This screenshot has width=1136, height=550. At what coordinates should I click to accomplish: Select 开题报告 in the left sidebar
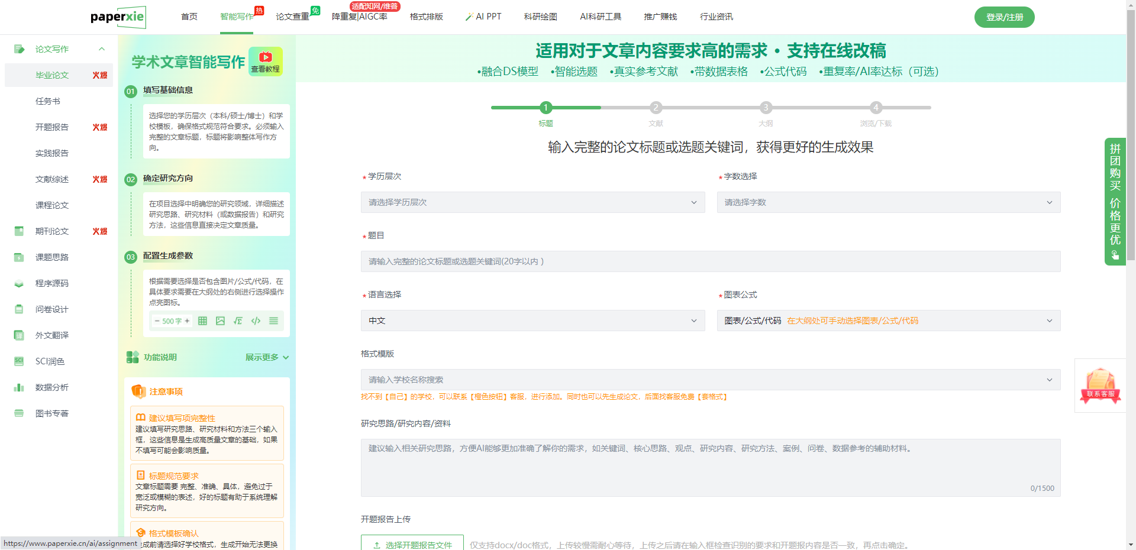52,127
